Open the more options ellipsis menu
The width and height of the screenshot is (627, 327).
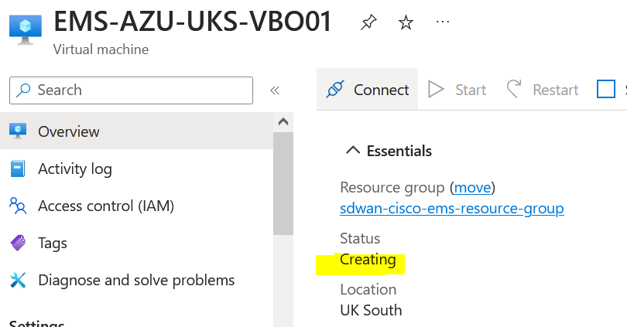point(443,22)
